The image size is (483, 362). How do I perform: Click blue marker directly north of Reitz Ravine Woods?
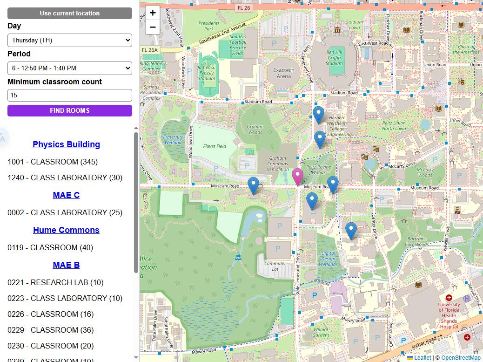tap(320, 140)
